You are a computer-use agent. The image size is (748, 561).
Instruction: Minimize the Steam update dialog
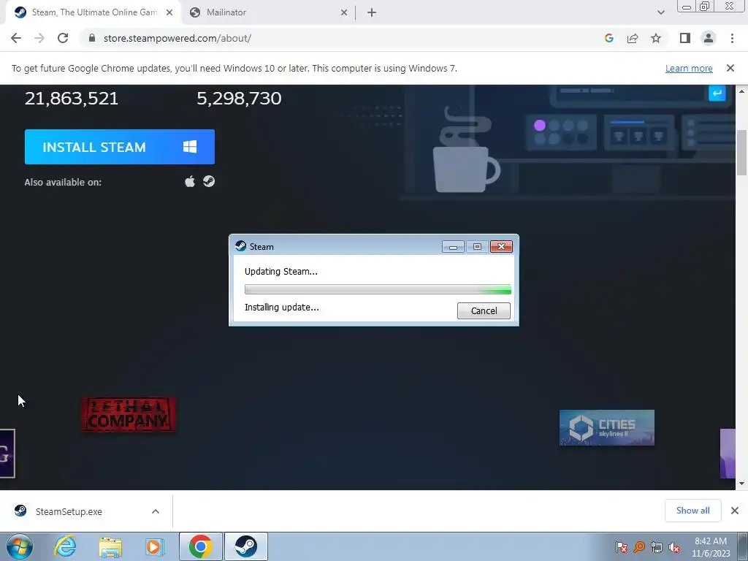pyautogui.click(x=453, y=247)
